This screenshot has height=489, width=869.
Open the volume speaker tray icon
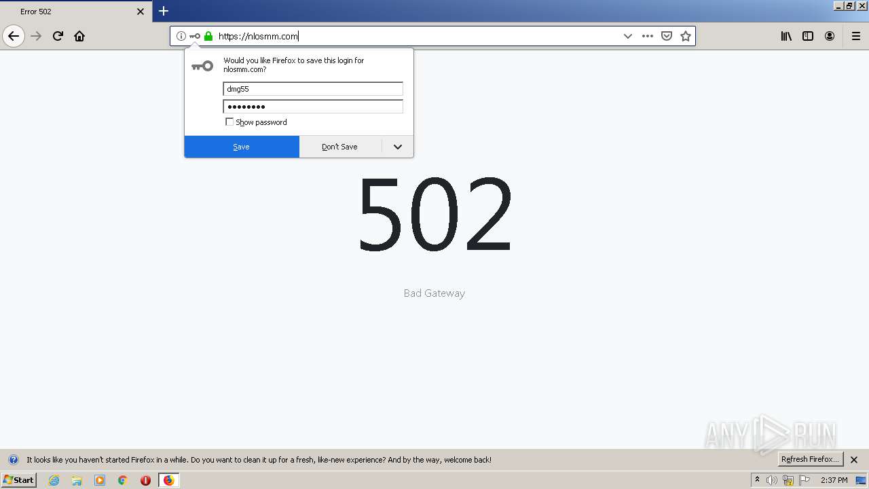pos(772,480)
